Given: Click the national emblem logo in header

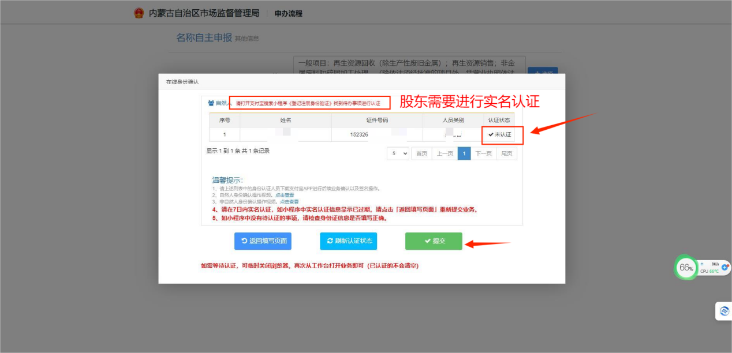Looking at the screenshot, I should click(139, 13).
